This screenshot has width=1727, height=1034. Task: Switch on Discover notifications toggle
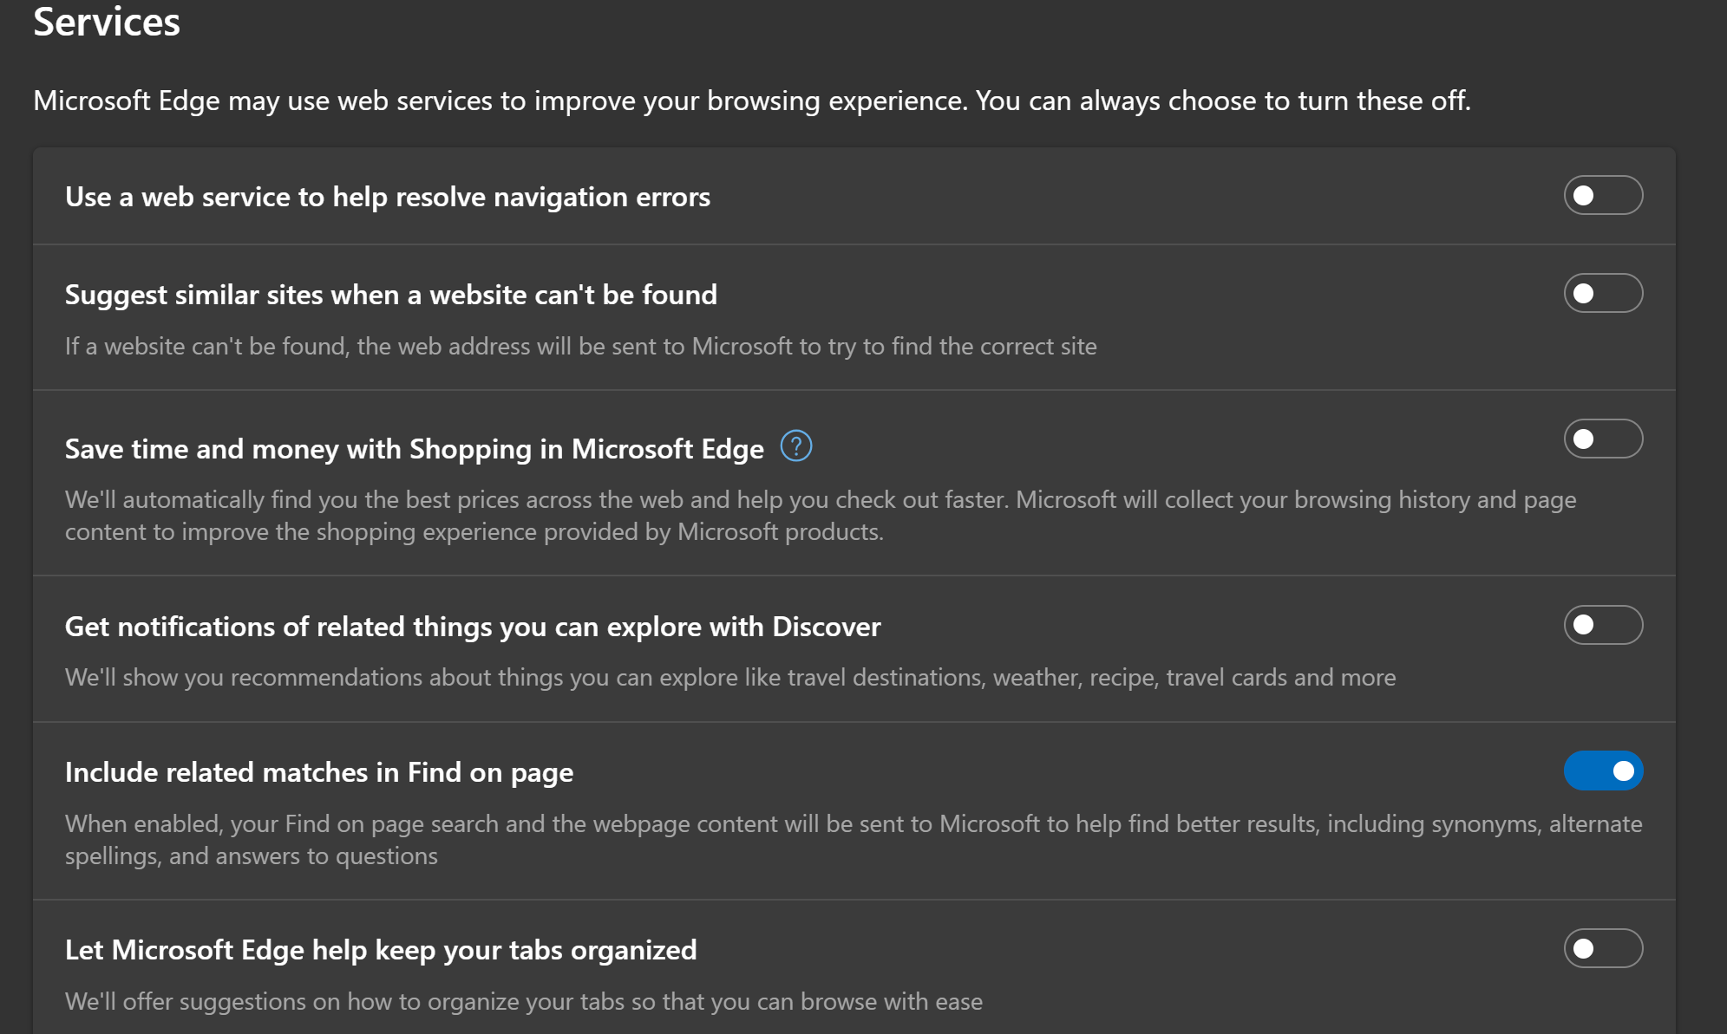[1602, 625]
